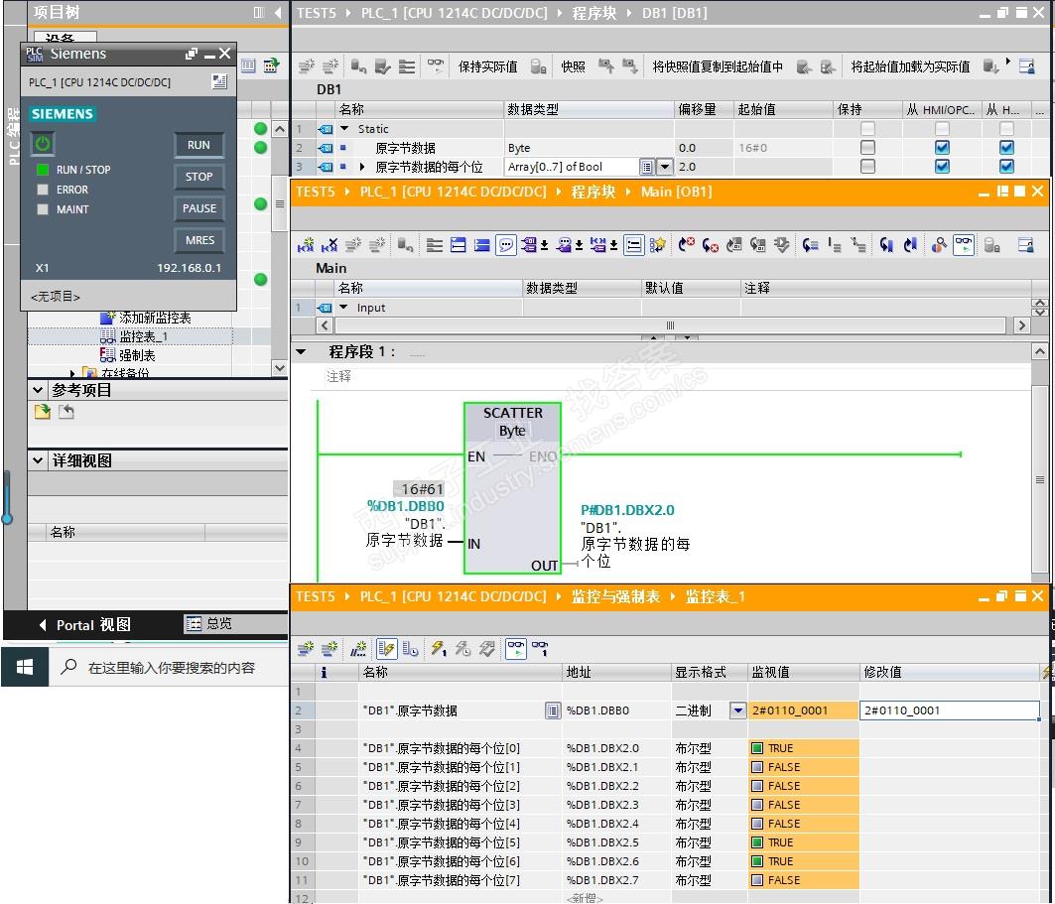Insert row icon in watch table toolbar
This screenshot has width=1055, height=904.
[306, 648]
